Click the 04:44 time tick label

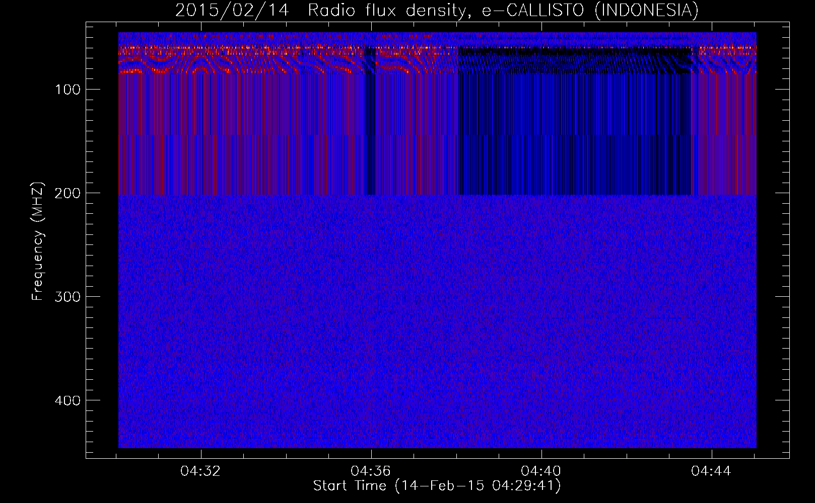tap(711, 471)
